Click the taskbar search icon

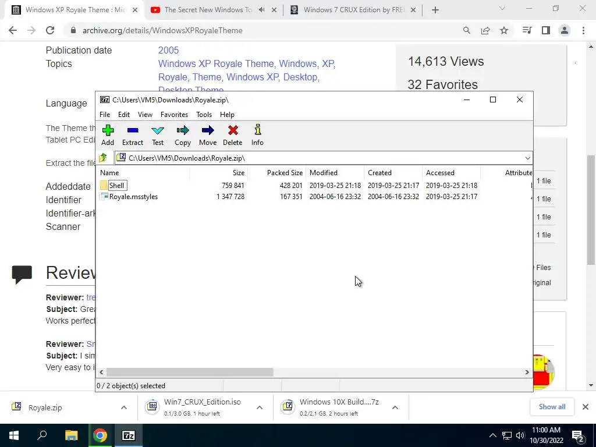pyautogui.click(x=42, y=435)
